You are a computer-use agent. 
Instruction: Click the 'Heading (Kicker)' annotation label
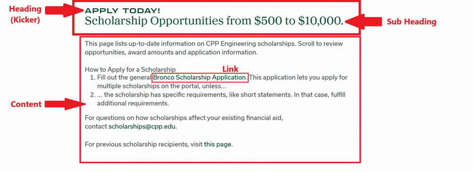tap(26, 15)
